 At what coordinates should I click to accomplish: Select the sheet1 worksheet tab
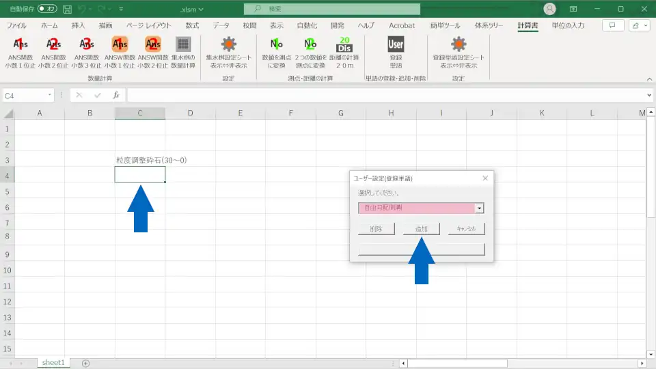(x=53, y=363)
